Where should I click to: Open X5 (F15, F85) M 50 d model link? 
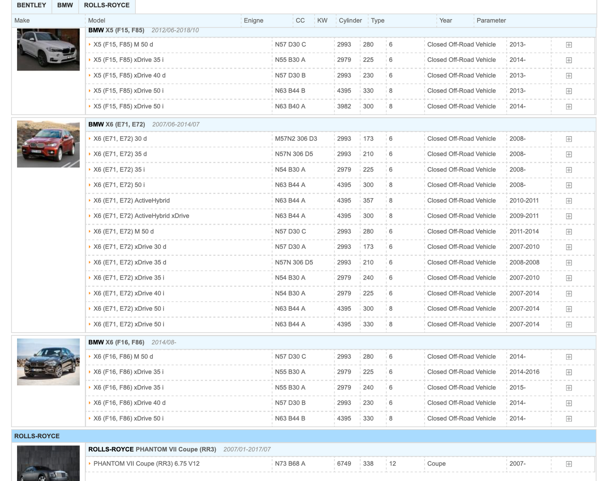tap(123, 44)
